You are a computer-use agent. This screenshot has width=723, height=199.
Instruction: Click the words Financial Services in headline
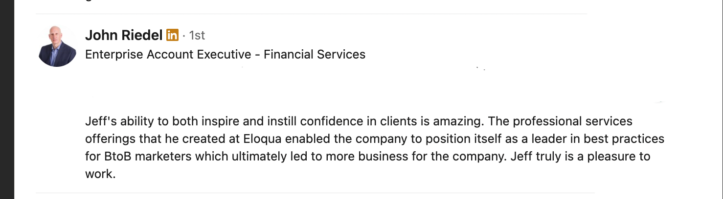(315, 55)
